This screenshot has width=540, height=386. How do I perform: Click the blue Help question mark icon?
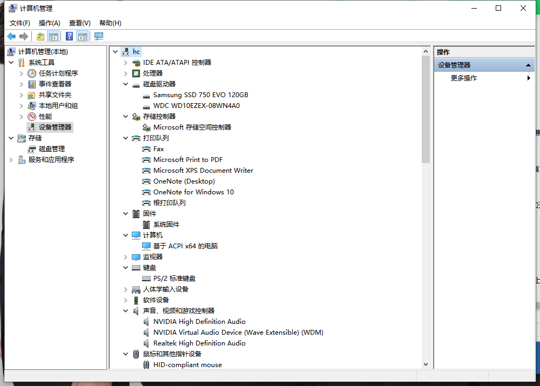[69, 36]
